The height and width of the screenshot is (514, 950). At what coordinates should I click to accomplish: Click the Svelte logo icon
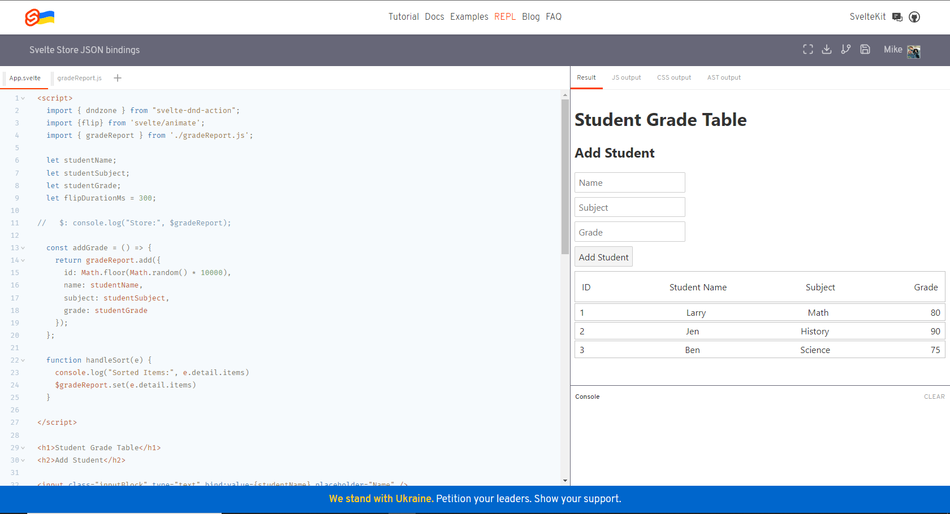pos(32,17)
